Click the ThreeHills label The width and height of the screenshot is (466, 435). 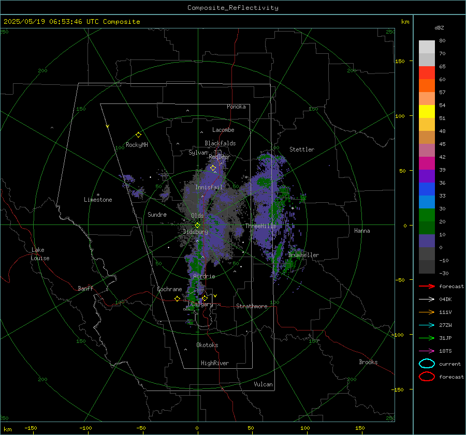click(260, 226)
